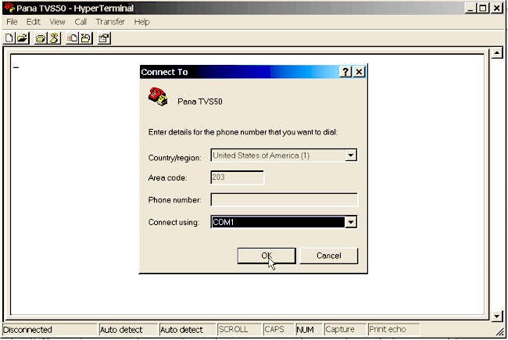This screenshot has width=508, height=340.
Task: Open the Connect using dropdown arrow
Action: click(351, 223)
